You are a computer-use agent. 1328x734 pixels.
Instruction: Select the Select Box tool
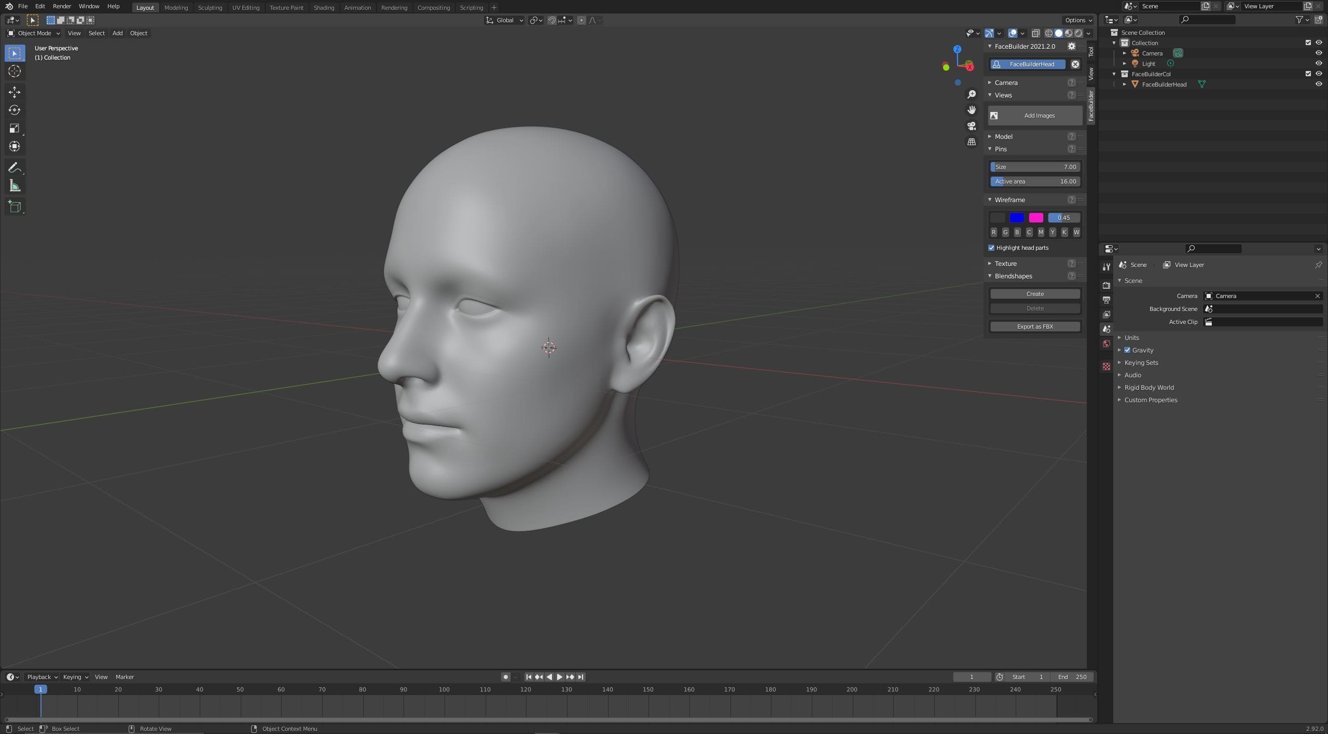click(15, 53)
